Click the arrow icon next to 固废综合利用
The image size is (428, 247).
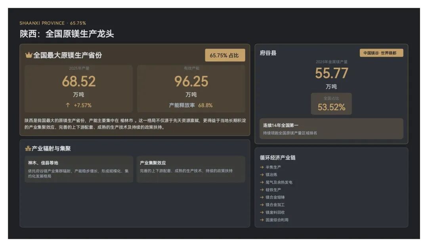[261, 219]
